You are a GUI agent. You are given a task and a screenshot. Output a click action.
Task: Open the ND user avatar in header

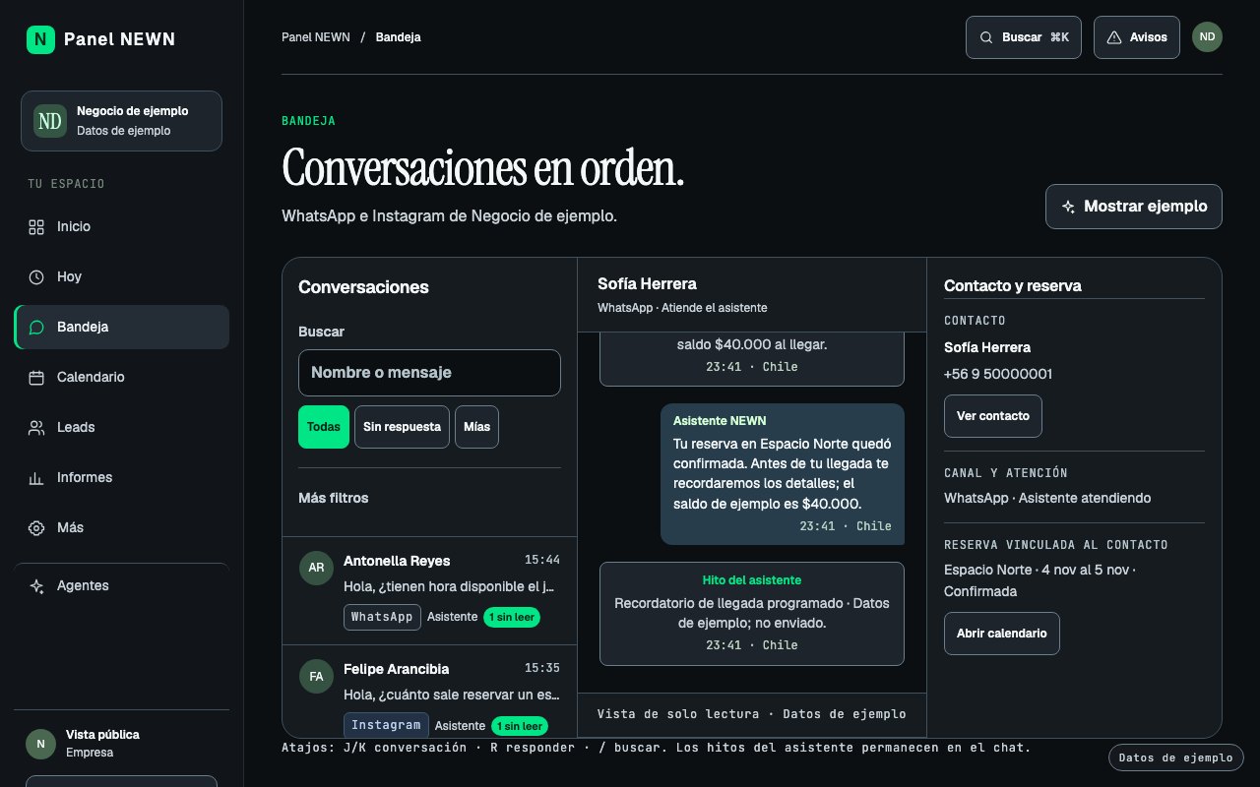coord(1207,37)
